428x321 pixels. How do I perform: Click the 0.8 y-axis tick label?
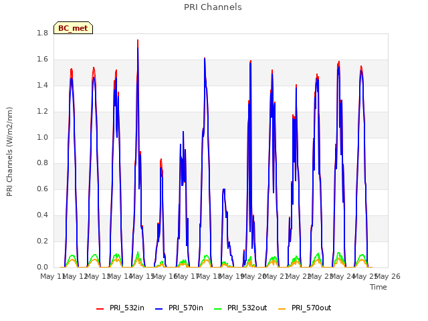click(42, 163)
